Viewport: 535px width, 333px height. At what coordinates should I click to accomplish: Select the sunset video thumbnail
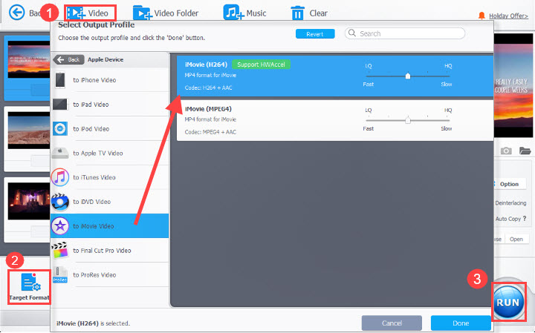tap(29, 59)
